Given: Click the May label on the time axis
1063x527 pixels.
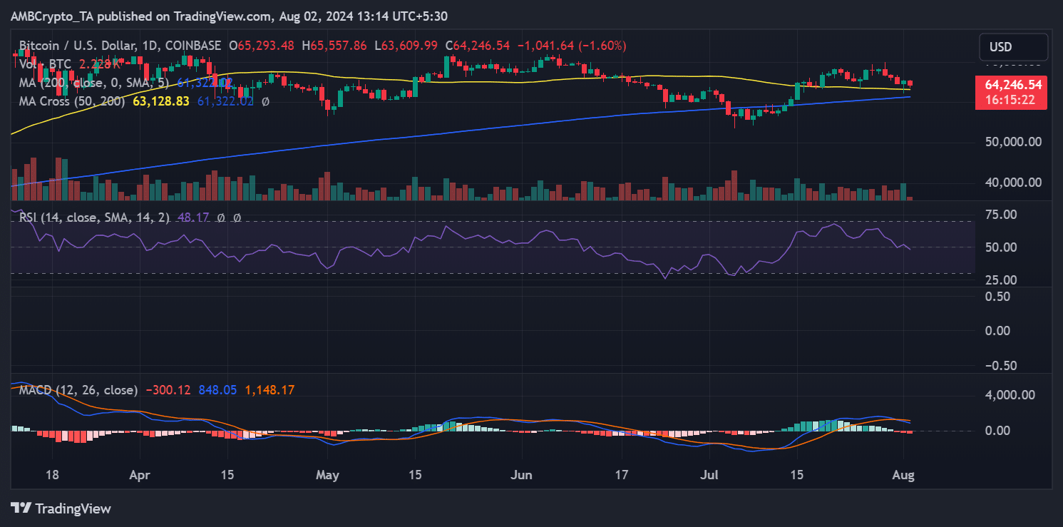Looking at the screenshot, I should pos(327,475).
